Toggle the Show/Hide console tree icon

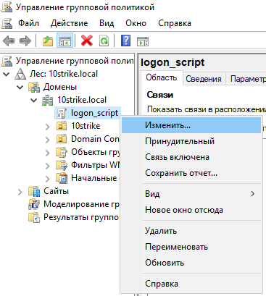[65, 41]
